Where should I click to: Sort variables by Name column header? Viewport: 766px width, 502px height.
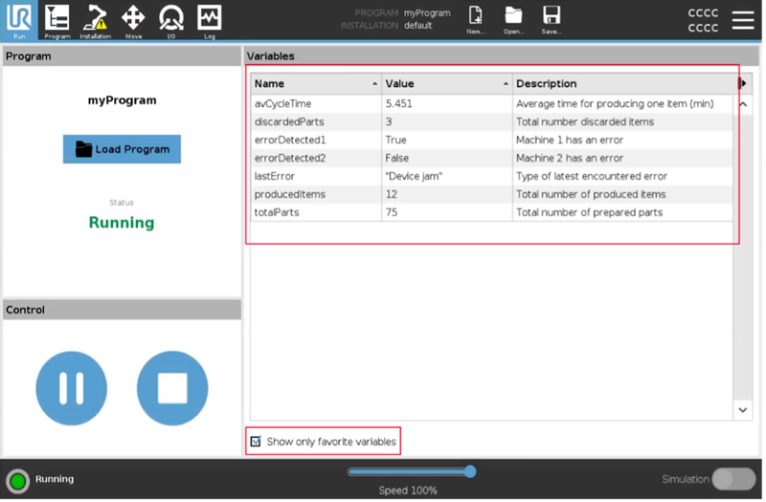[x=315, y=84]
